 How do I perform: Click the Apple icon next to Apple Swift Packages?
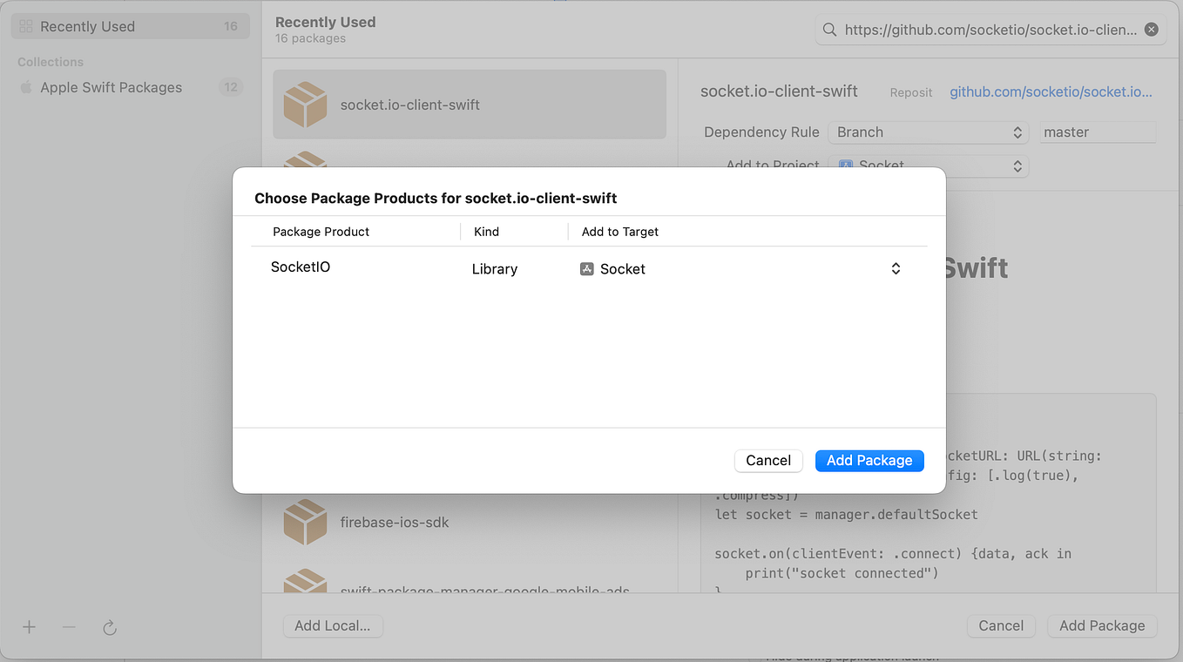pyautogui.click(x=26, y=87)
